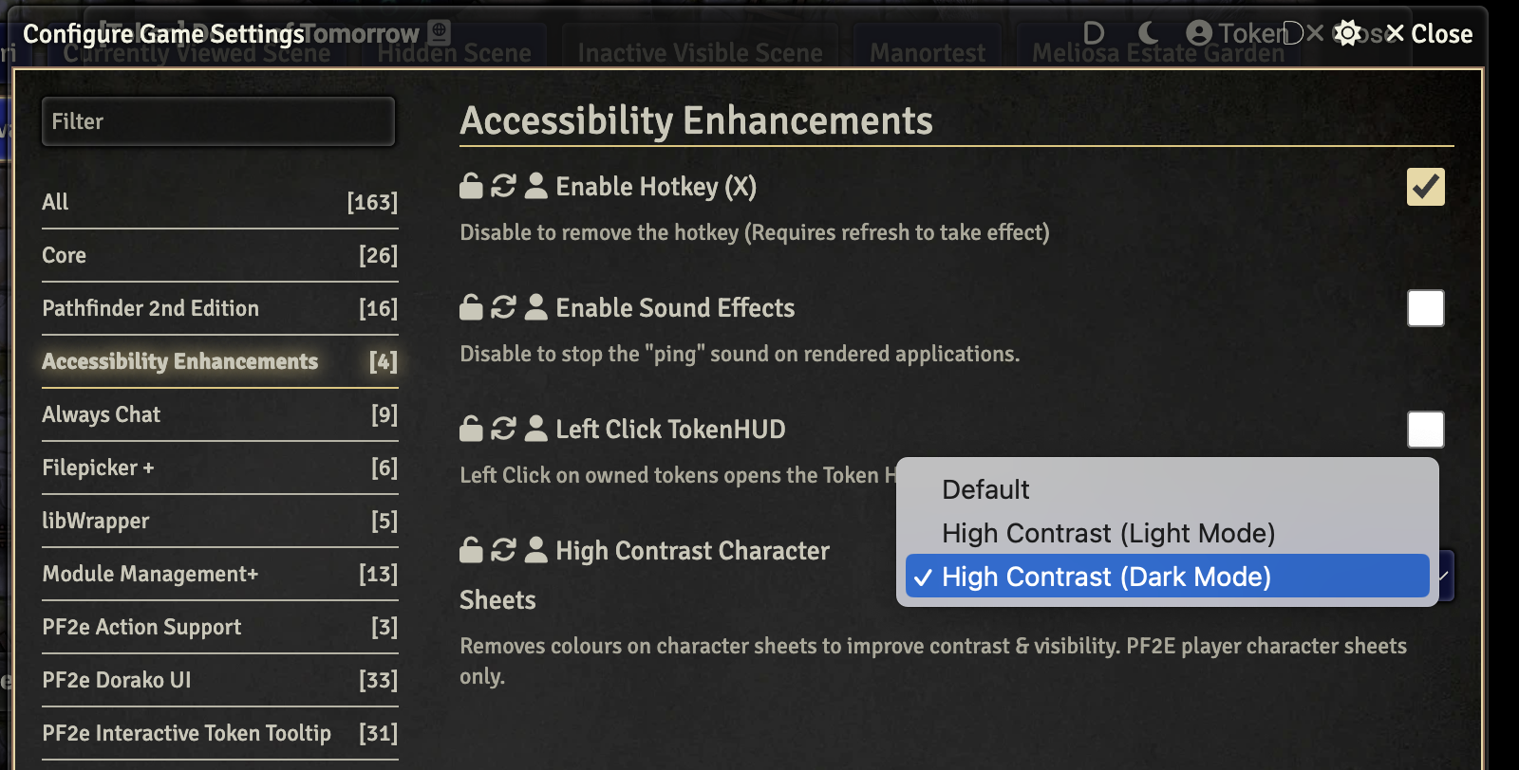This screenshot has width=1519, height=770.
Task: Click inside the Filter search field
Action: click(x=218, y=120)
